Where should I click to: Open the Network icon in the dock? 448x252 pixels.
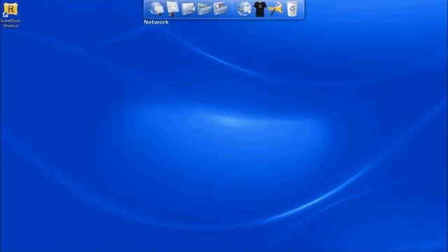click(156, 8)
